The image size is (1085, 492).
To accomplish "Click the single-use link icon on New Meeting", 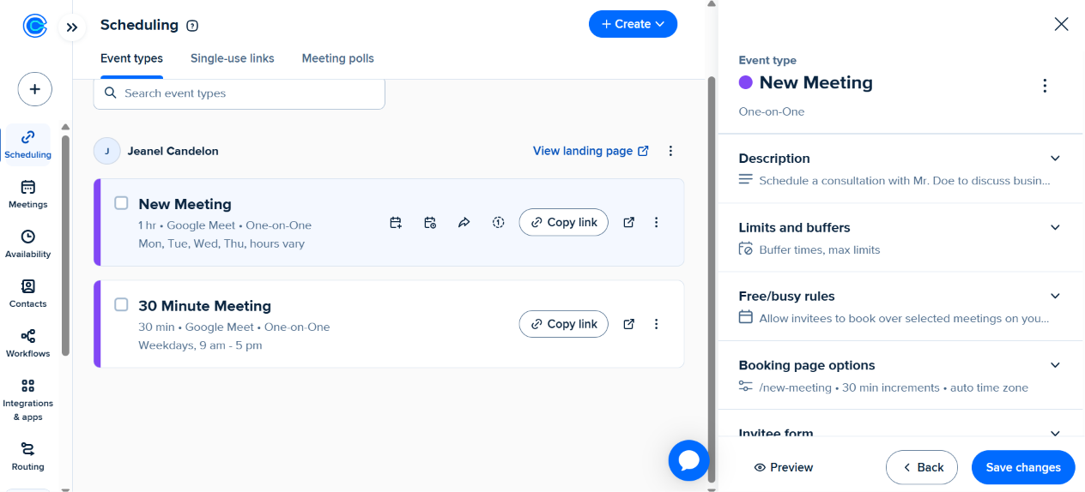I will tap(498, 223).
